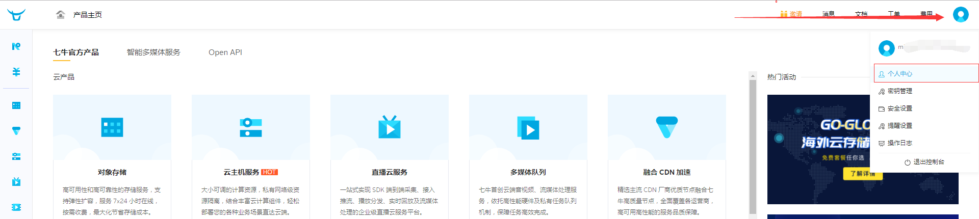Click the product list vertical scrollbar thumb
Image resolution: width=979 pixels, height=219 pixels.
pos(753,147)
